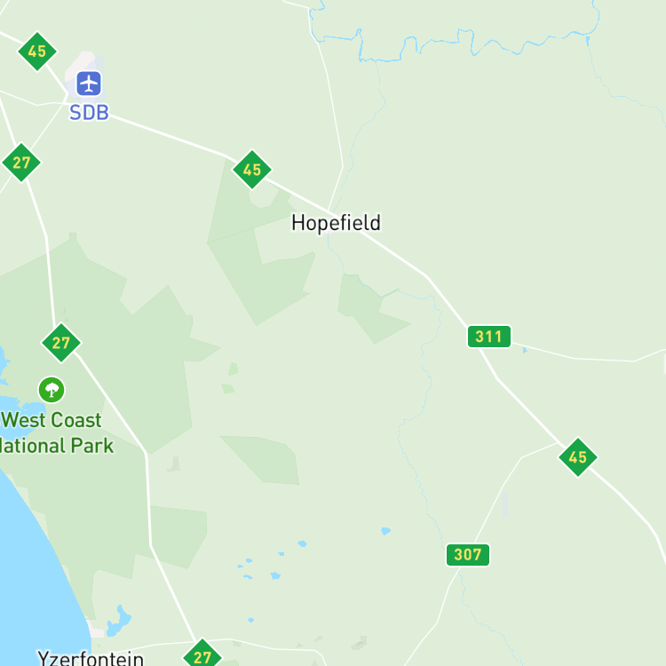Image resolution: width=666 pixels, height=666 pixels.
Task: Select the West Coast National Park tree icon
Action: click(x=52, y=390)
